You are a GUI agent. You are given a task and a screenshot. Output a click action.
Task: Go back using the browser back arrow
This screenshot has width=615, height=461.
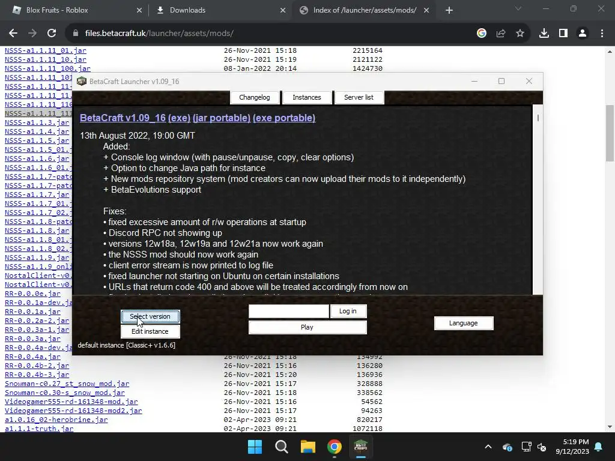[x=13, y=34]
